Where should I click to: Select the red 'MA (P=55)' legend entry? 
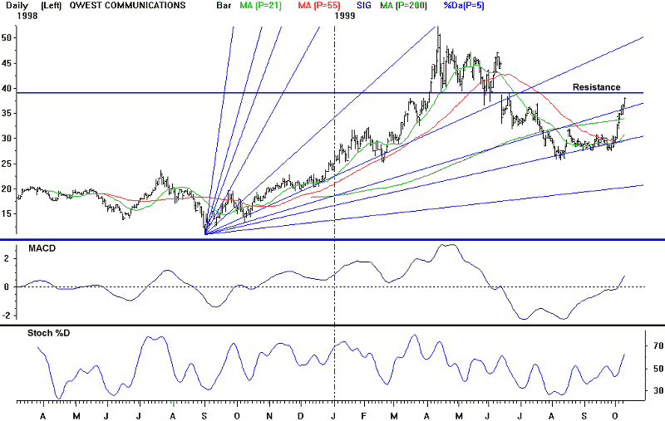319,6
